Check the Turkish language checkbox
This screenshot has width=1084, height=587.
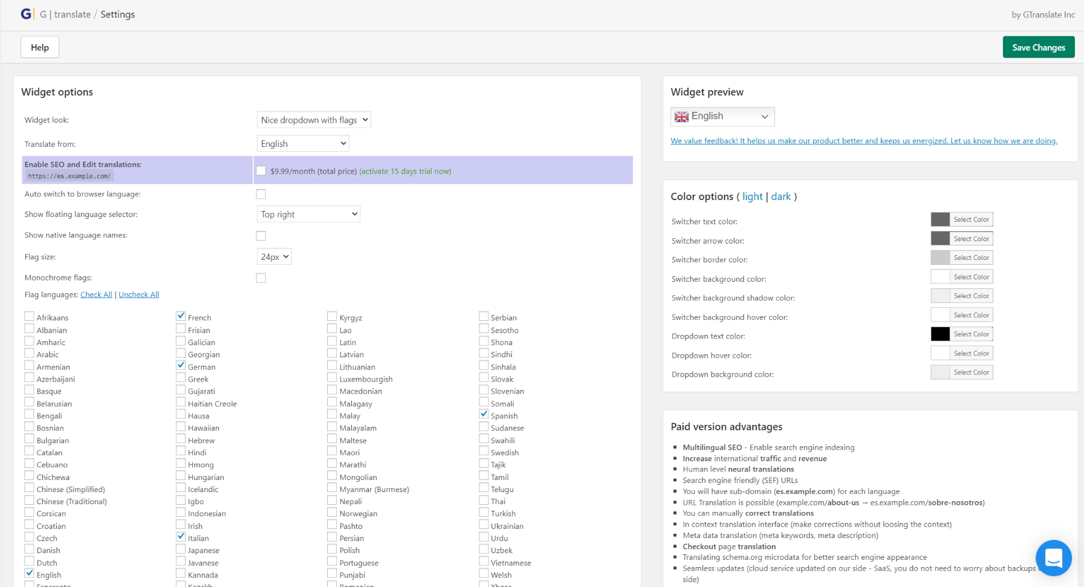pos(484,512)
